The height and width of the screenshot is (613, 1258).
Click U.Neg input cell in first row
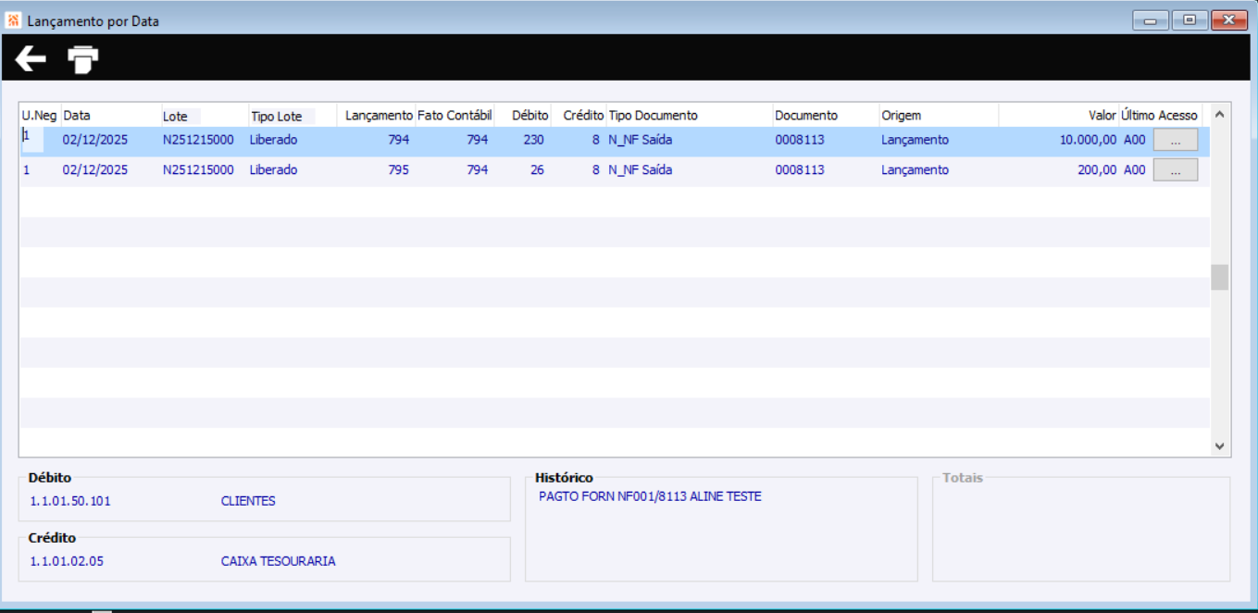coord(32,139)
